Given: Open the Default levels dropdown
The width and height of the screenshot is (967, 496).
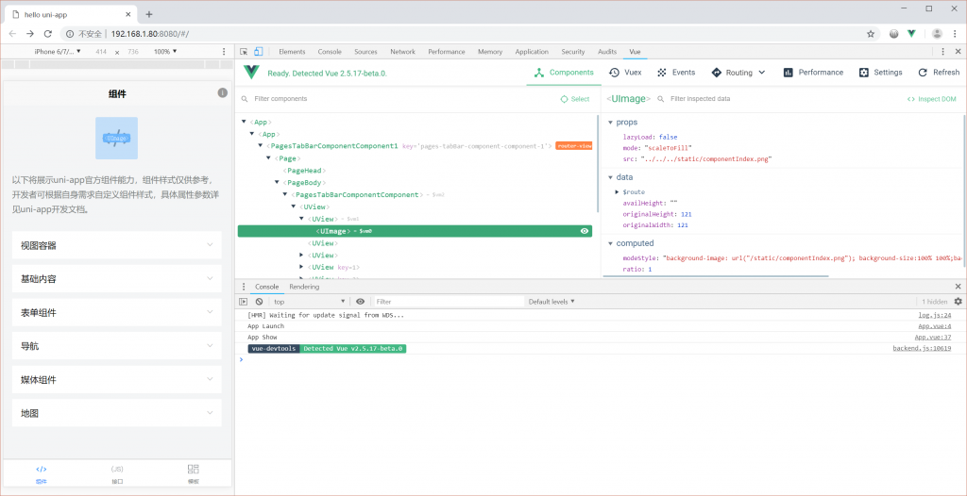Looking at the screenshot, I should pos(551,302).
